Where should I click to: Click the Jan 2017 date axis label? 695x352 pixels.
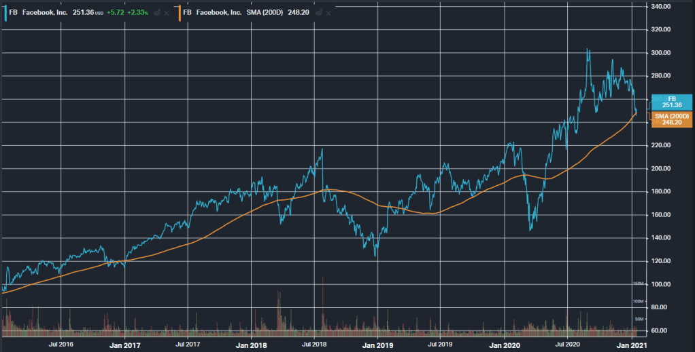124,345
